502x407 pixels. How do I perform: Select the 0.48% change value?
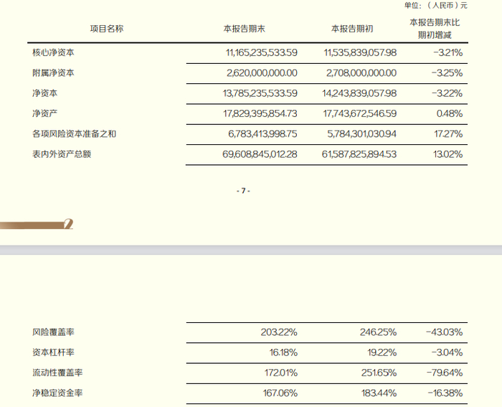tap(450, 113)
